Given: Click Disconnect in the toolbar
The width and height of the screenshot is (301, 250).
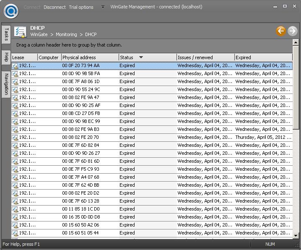Looking at the screenshot, I should click(54, 7).
